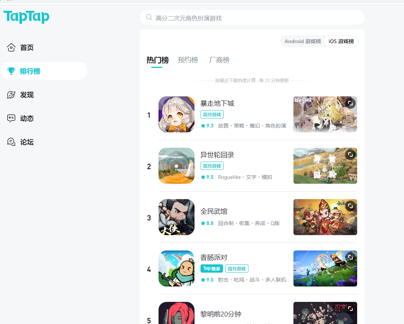
Task: Select the 热门榜 tab
Action: point(157,60)
